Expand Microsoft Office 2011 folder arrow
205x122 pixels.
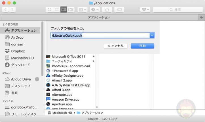point(94,57)
